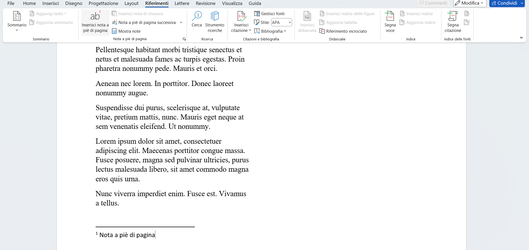Switch to the Revisione tab
This screenshot has width=529, height=250.
pyautogui.click(x=205, y=3)
